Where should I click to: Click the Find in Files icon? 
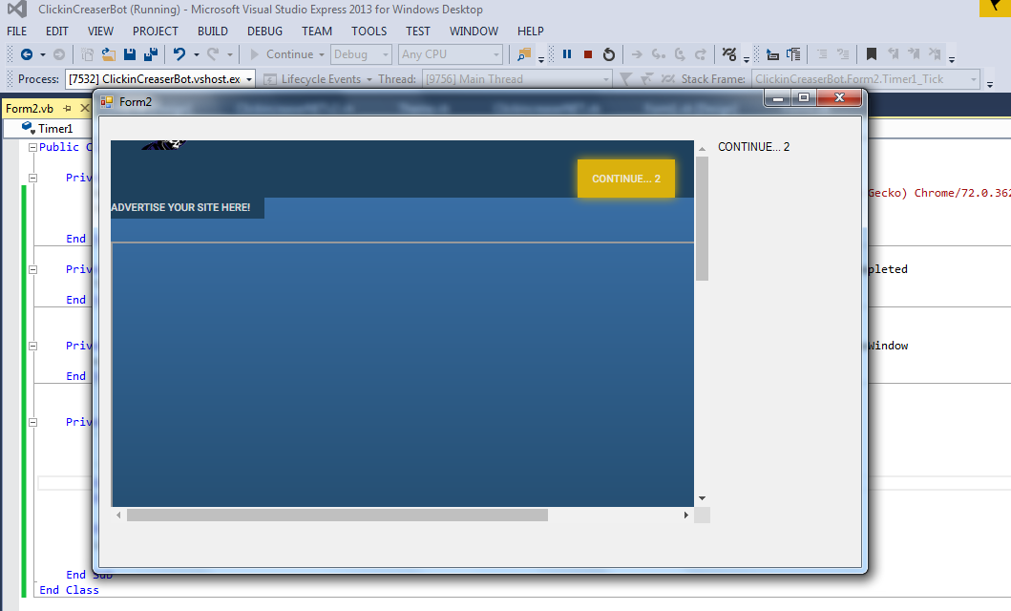[x=524, y=54]
